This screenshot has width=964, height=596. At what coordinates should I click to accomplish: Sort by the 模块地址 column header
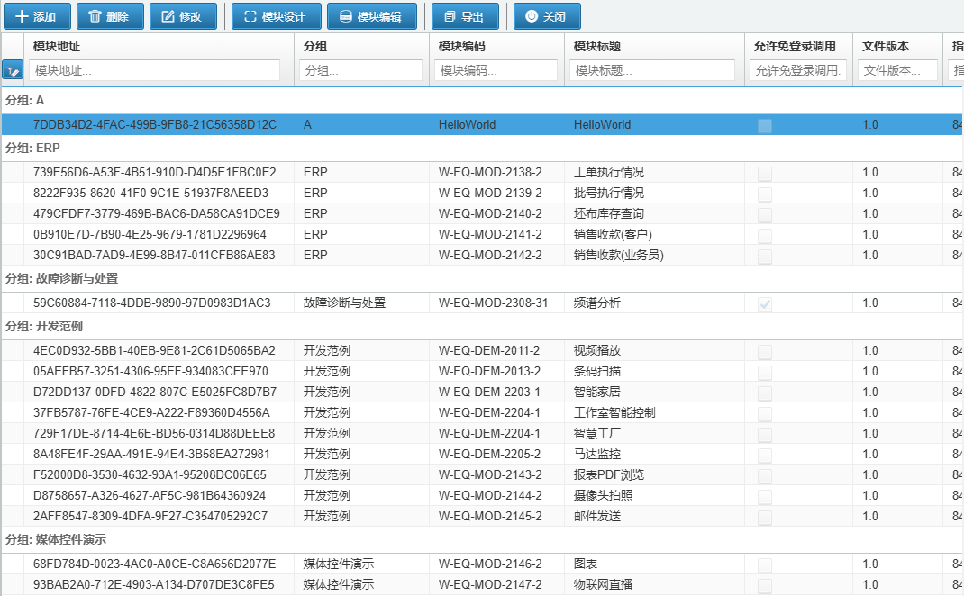(57, 46)
